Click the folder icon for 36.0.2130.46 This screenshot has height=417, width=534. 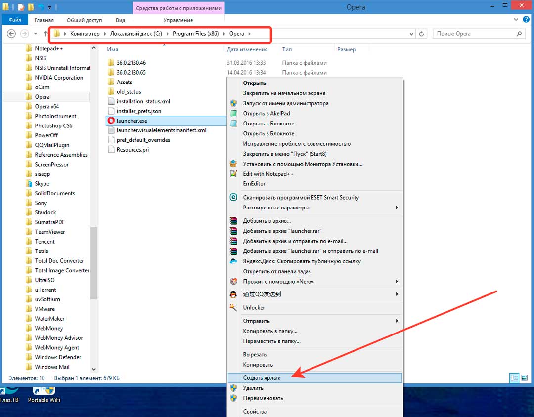click(111, 63)
